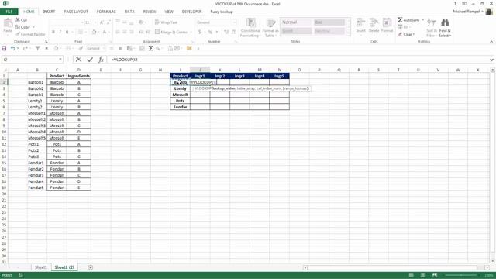This screenshot has width=496, height=279.
Task: Open Insert Function fx dialog
Action: 101,60
